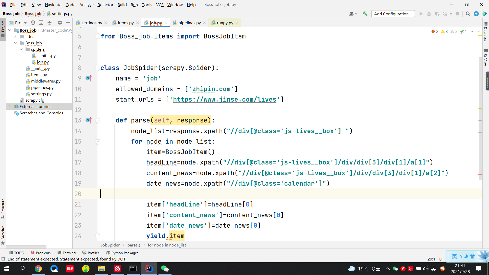
Task: Click Expand All in Project panel
Action: click(x=41, y=23)
